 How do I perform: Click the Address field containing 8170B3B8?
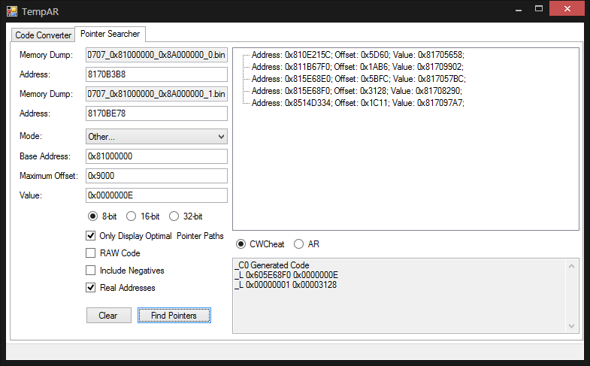[x=156, y=74]
